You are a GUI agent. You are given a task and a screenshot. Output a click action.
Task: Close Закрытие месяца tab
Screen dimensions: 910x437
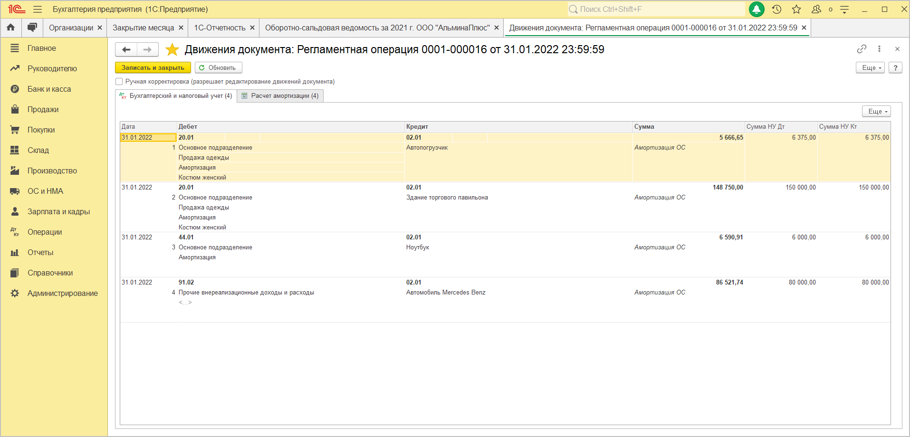(x=181, y=28)
